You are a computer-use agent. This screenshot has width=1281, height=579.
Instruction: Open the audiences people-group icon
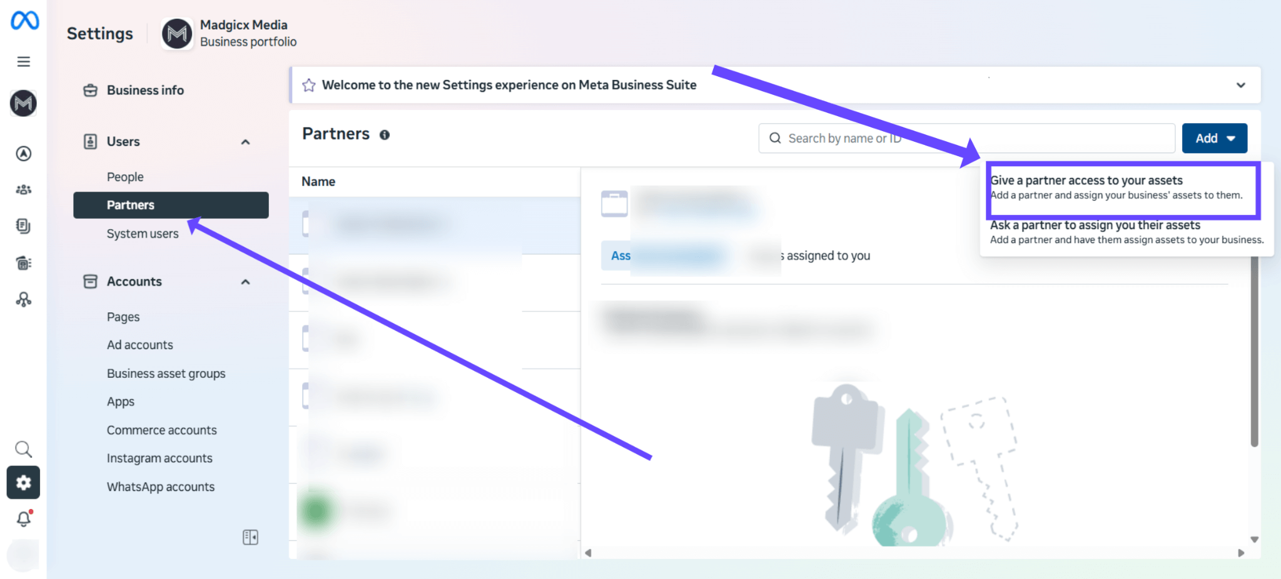pyautogui.click(x=24, y=189)
